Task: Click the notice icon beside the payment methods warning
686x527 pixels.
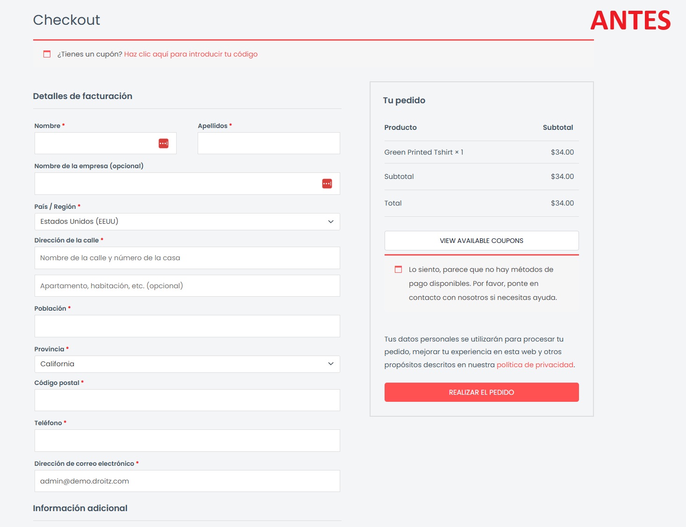Action: click(398, 270)
